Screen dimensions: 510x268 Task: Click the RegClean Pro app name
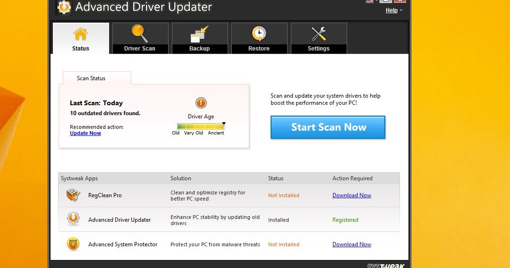105,195
